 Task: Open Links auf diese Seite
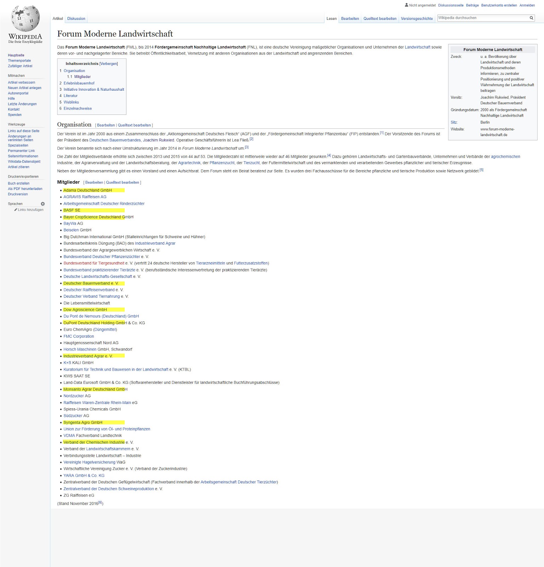coord(24,131)
